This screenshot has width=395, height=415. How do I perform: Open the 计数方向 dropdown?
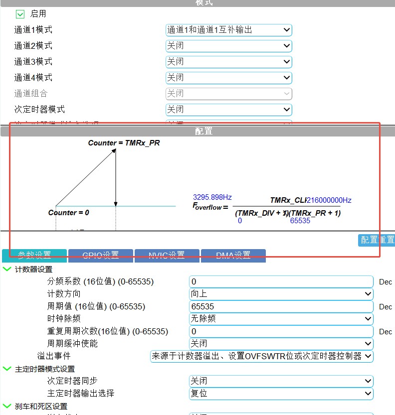point(281,294)
